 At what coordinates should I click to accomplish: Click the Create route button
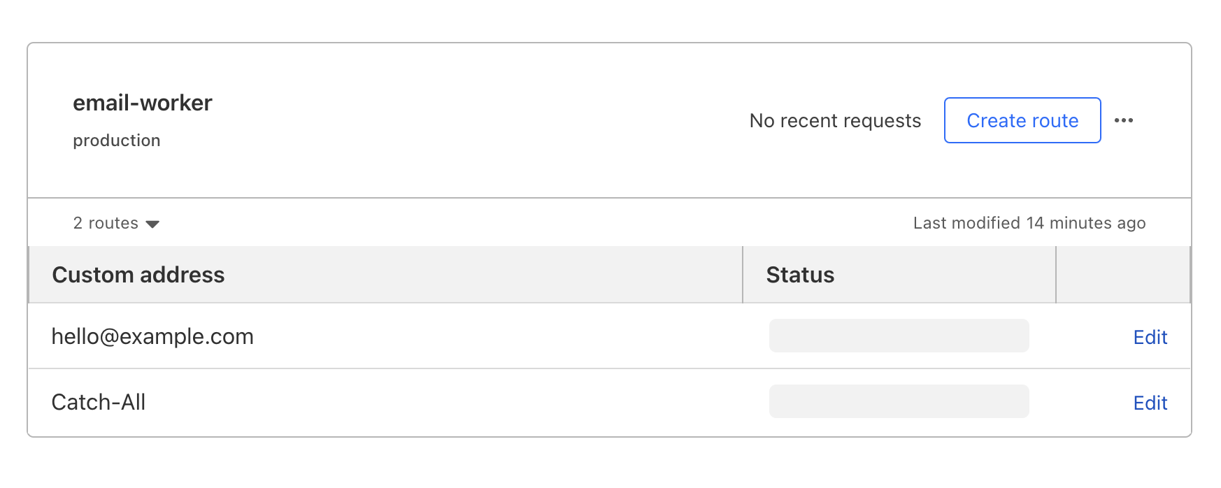pyautogui.click(x=1022, y=120)
